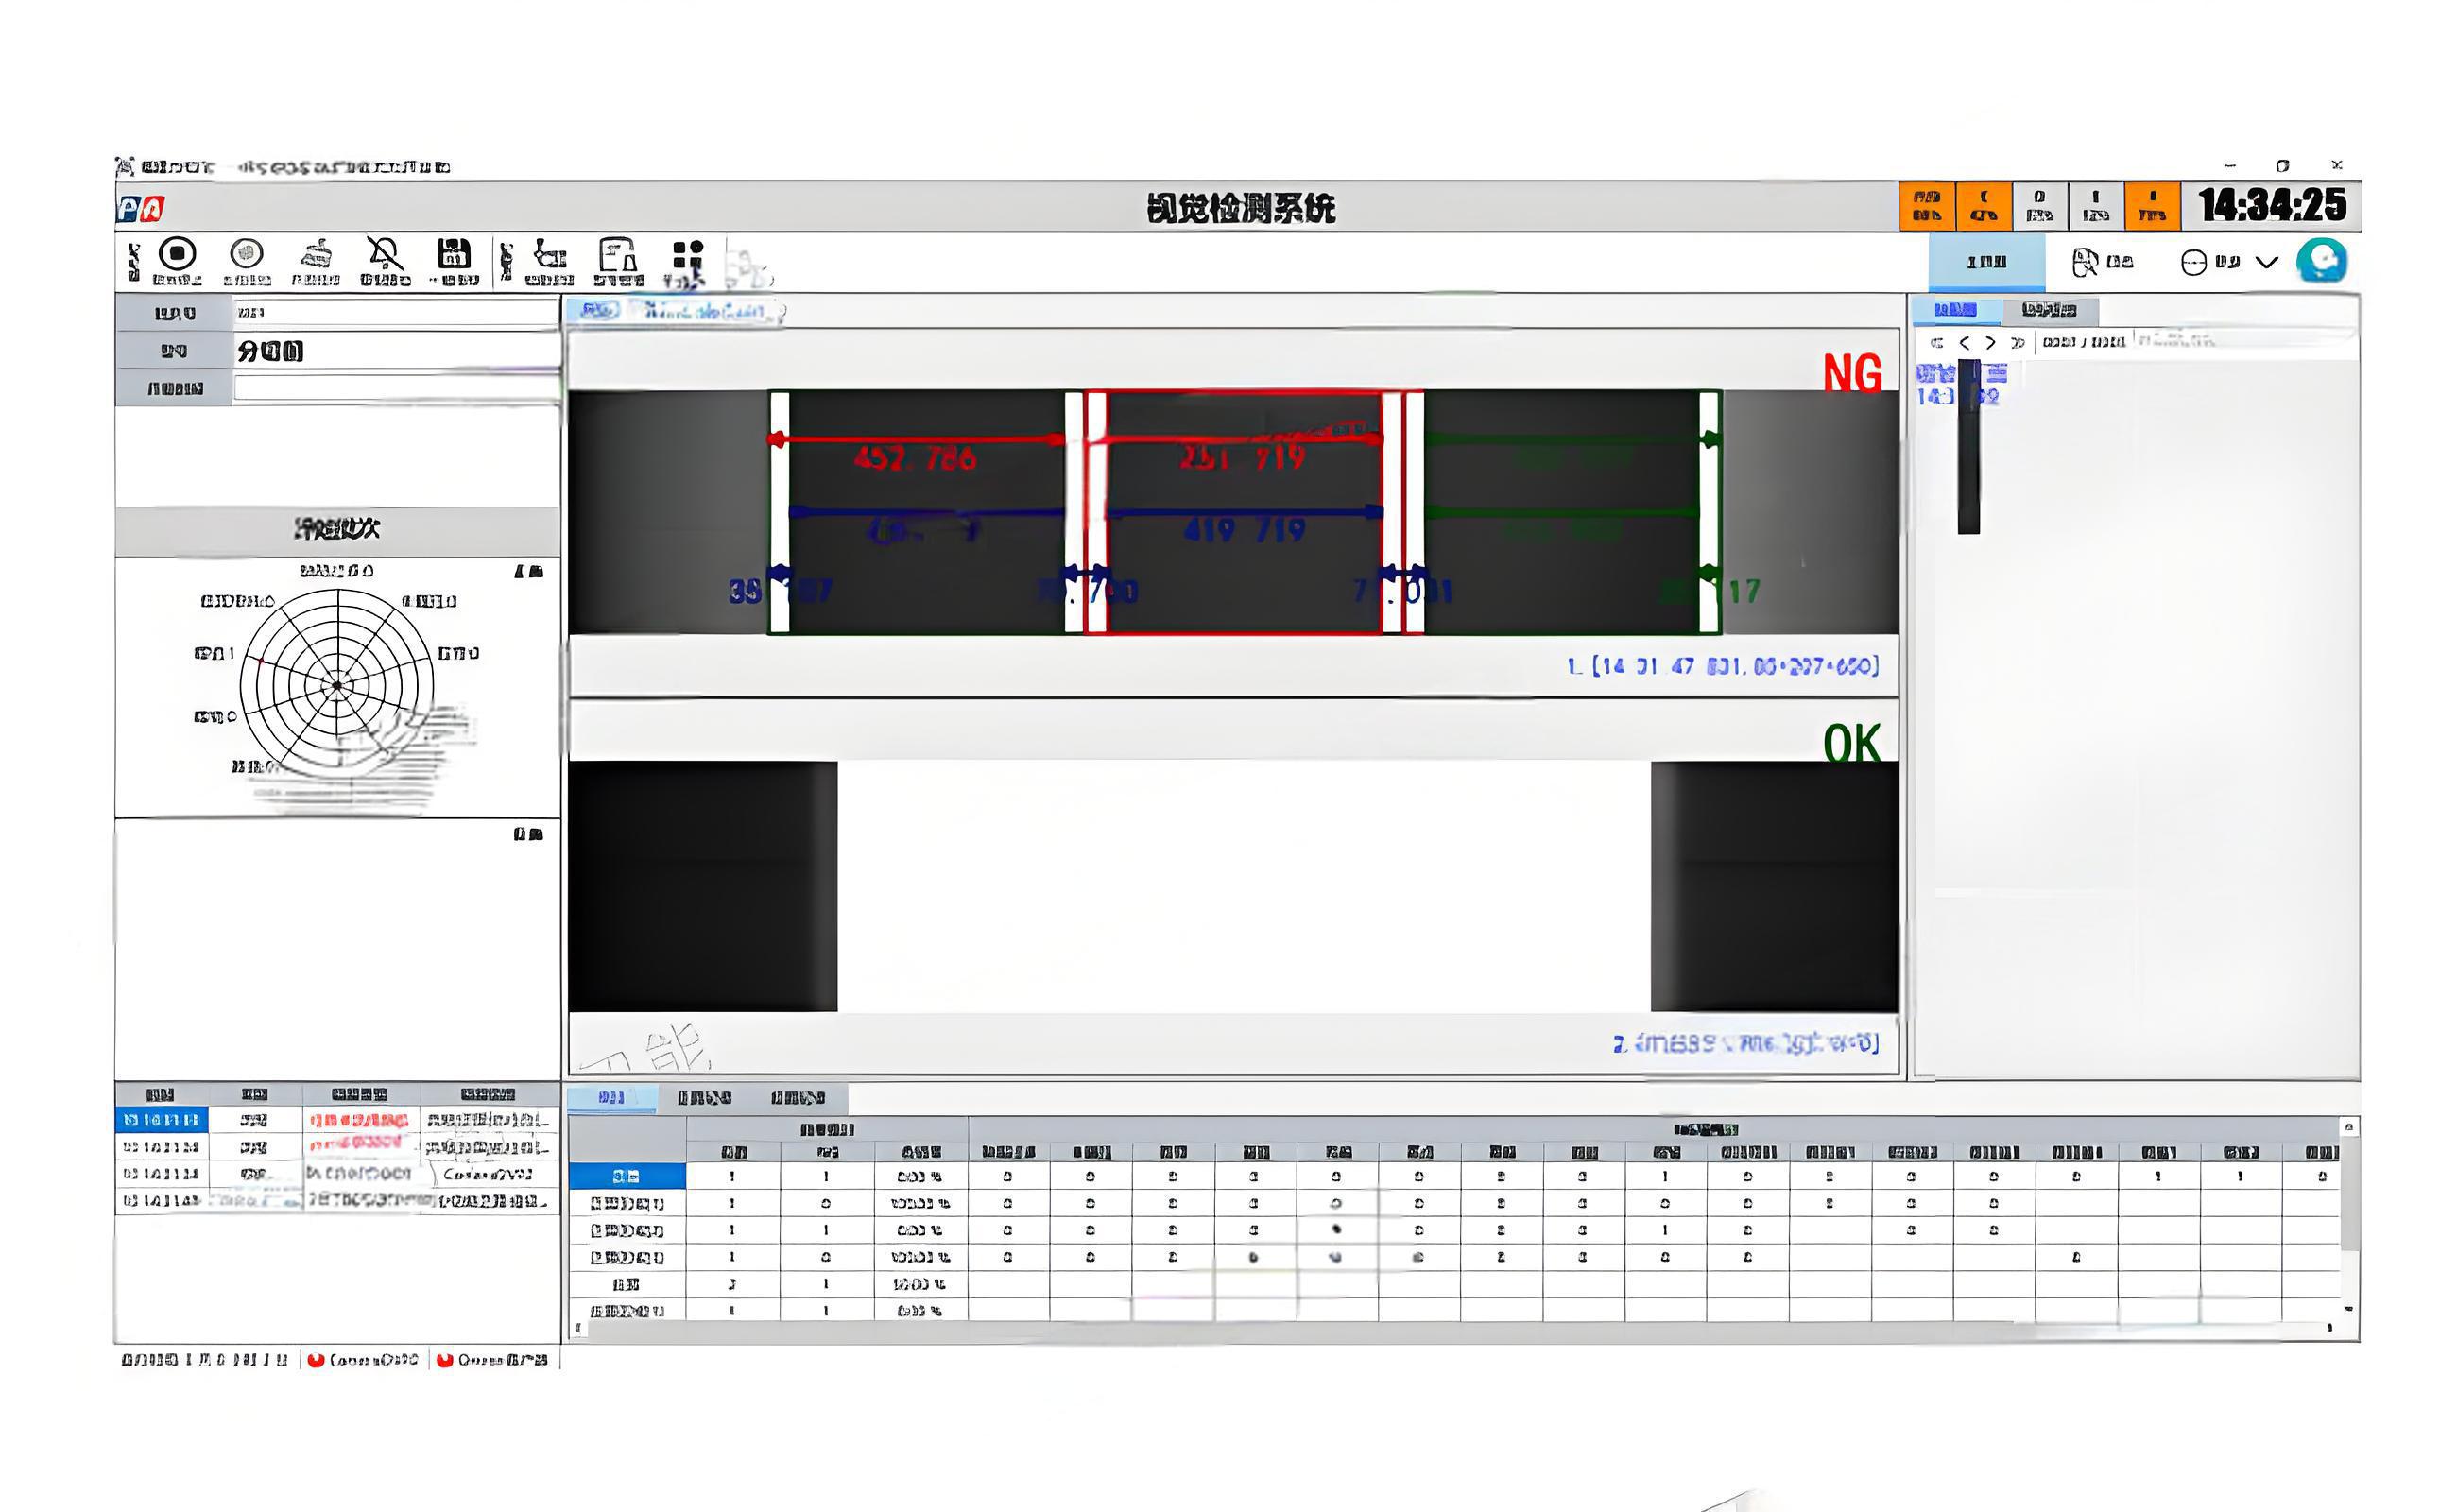Toggle the first orange status indicator box
2457x1512 pixels.
1926,206
